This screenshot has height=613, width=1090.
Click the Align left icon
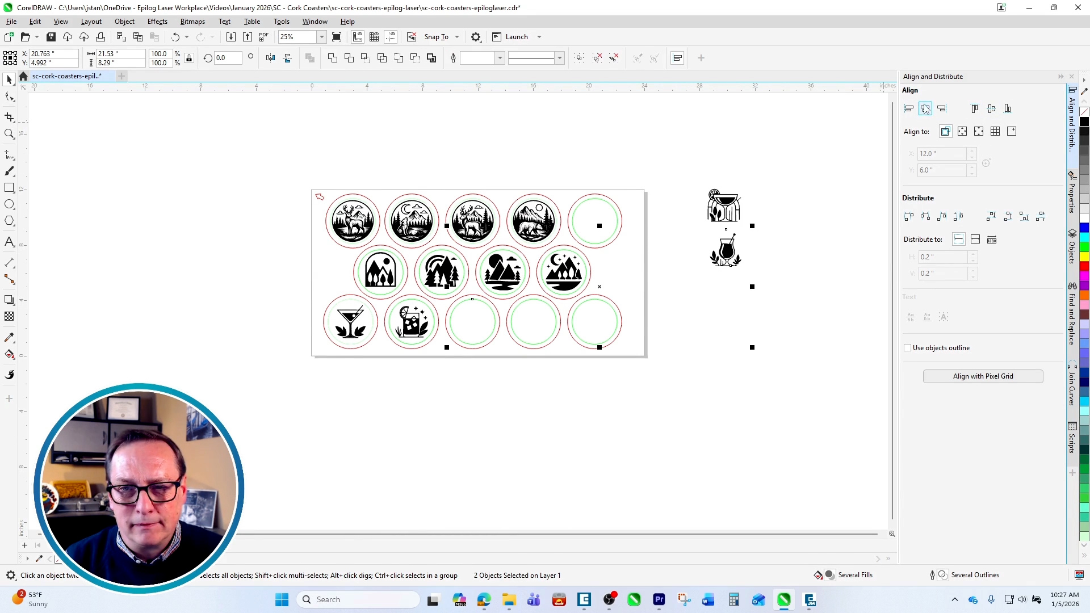tap(909, 108)
